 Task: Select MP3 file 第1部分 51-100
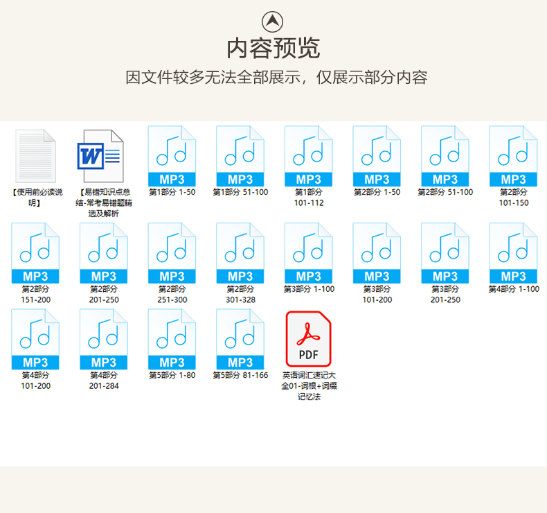click(240, 156)
